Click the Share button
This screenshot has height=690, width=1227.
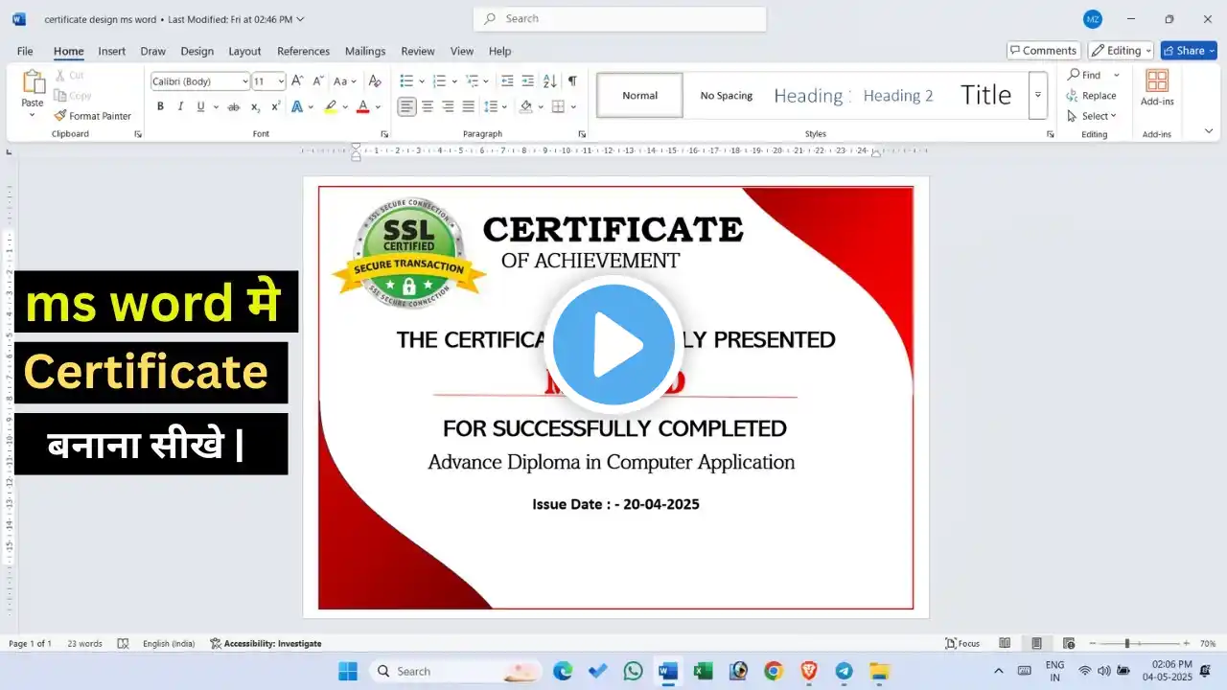point(1188,51)
